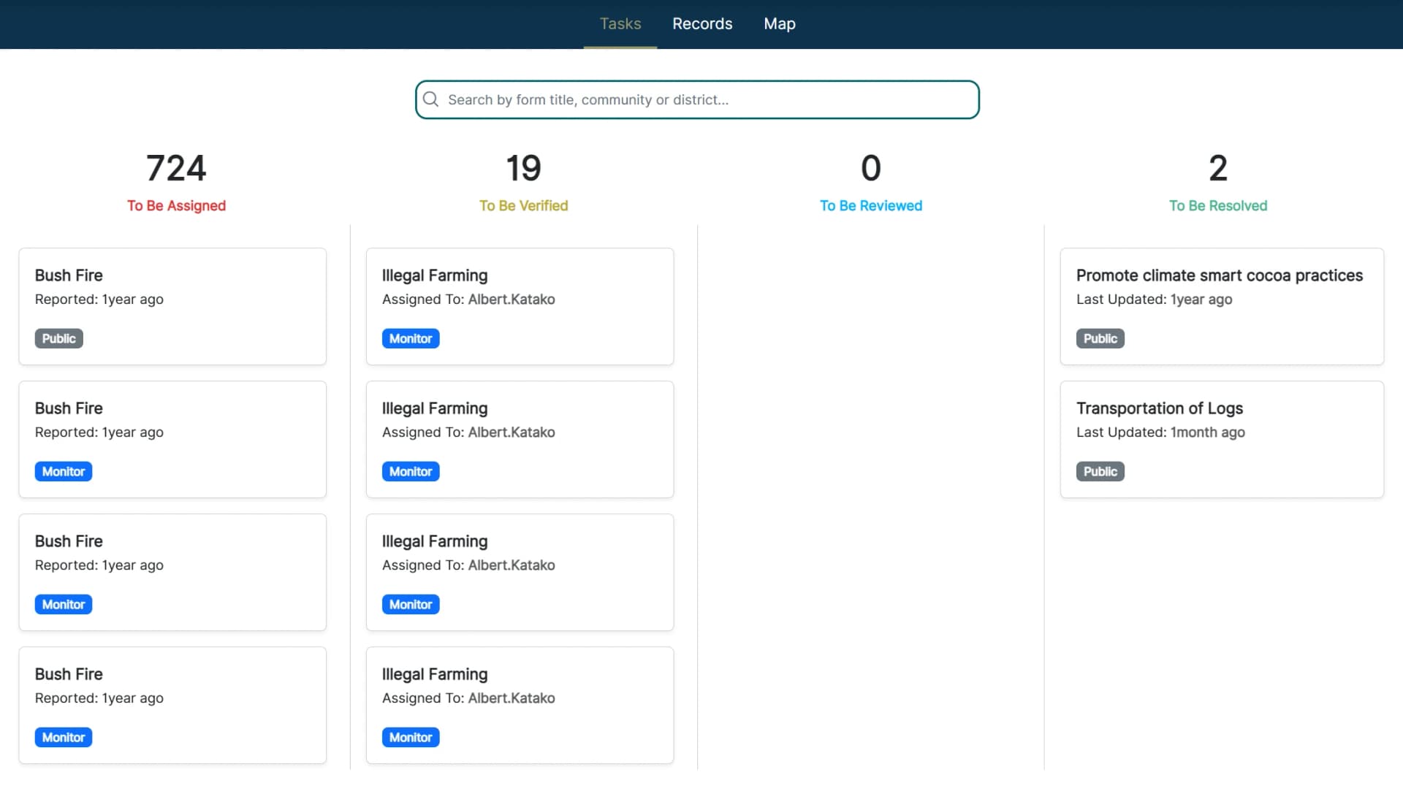Select the 724 To Be Assigned counter
Image resolution: width=1403 pixels, height=786 pixels.
(176, 168)
